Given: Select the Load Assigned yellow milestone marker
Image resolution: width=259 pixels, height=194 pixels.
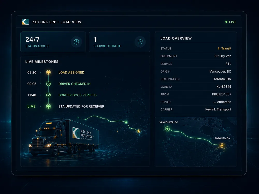Looking at the screenshot, I should coord(48,72).
